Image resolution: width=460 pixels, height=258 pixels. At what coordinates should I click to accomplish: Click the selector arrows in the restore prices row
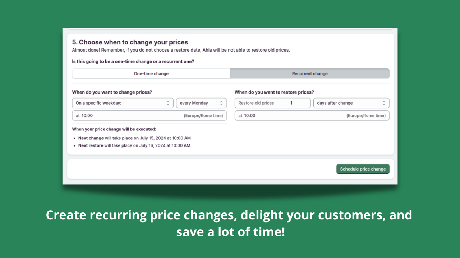pos(385,103)
